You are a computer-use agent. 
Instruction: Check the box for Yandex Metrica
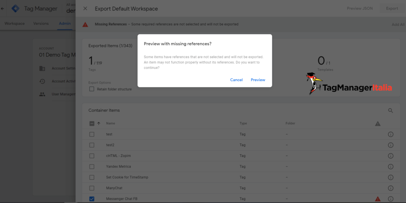click(92, 167)
